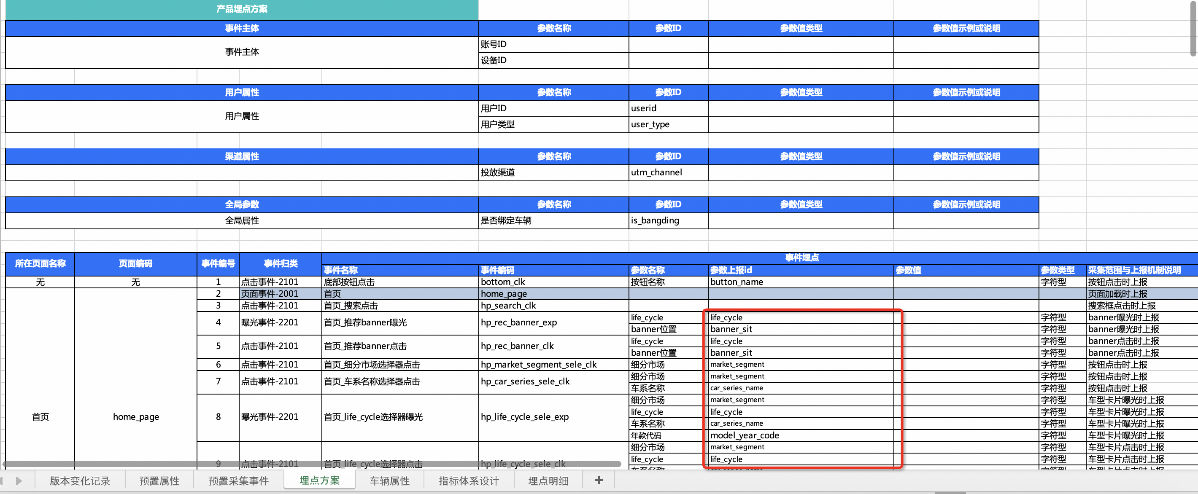Click the hp_life_cycle_sele_exp cell

pyautogui.click(x=553, y=417)
